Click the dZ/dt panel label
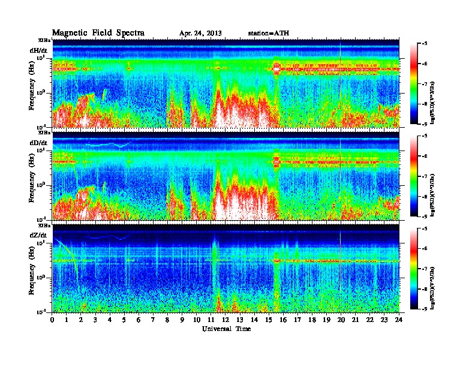Viewport: 475px width, 367px height. pos(38,235)
